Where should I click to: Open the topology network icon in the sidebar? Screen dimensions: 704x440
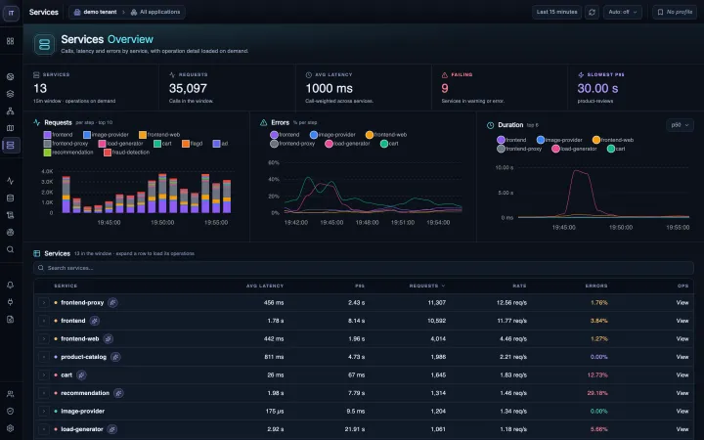[11, 110]
